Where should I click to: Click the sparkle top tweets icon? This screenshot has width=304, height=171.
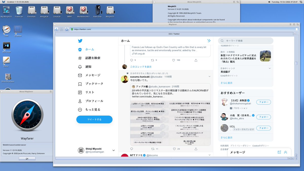click(209, 41)
